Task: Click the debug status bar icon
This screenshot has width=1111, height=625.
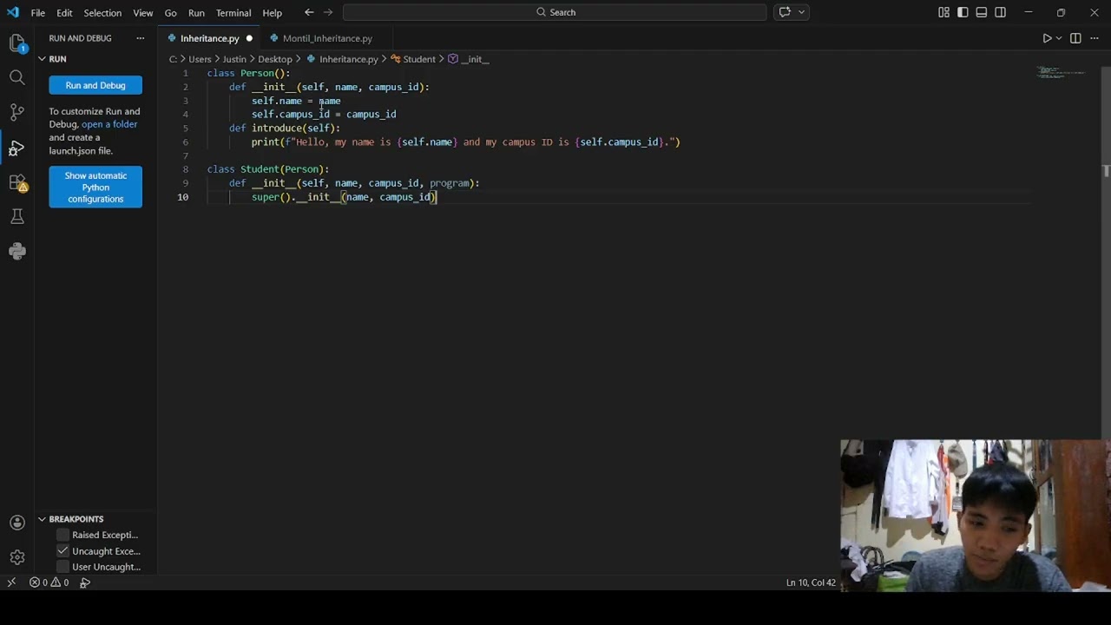Action: pyautogui.click(x=85, y=582)
